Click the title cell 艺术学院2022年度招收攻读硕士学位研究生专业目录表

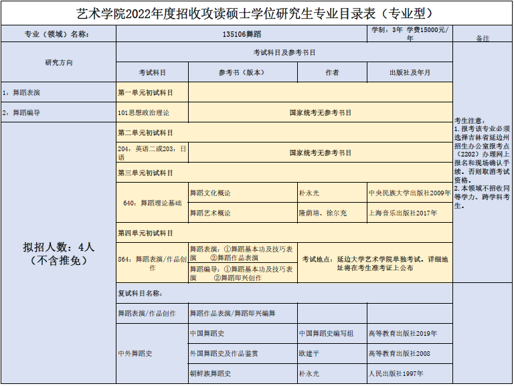pyautogui.click(x=256, y=13)
